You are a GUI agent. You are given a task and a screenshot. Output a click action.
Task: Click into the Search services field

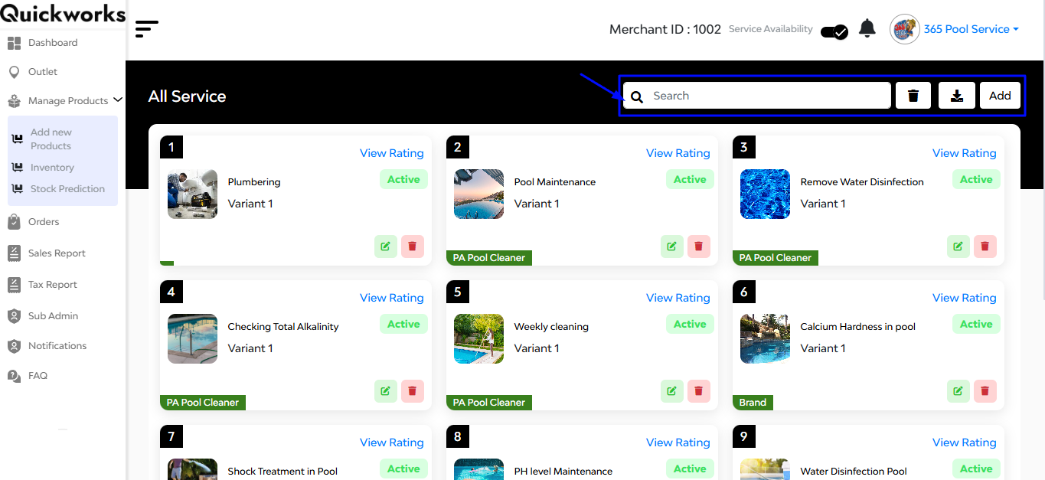pos(756,96)
